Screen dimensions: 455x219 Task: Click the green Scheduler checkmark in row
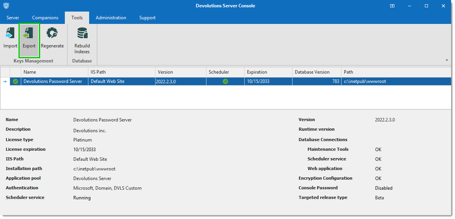225,81
